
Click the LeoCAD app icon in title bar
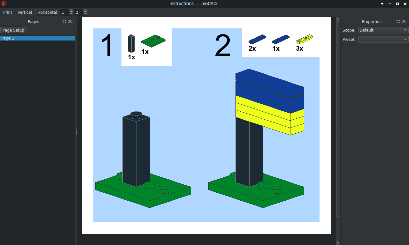tap(4, 4)
